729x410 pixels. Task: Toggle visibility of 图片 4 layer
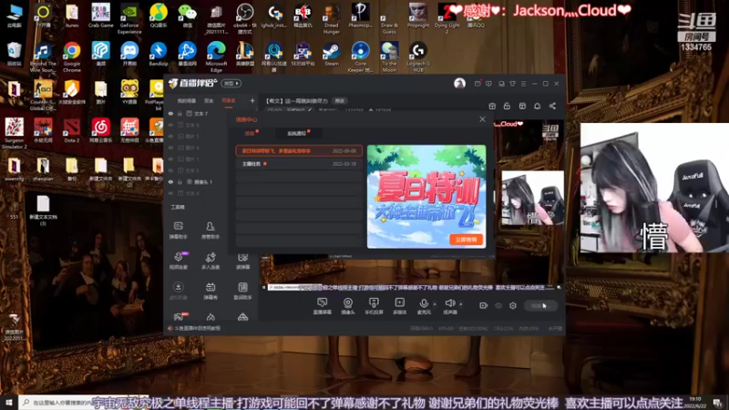click(170, 148)
